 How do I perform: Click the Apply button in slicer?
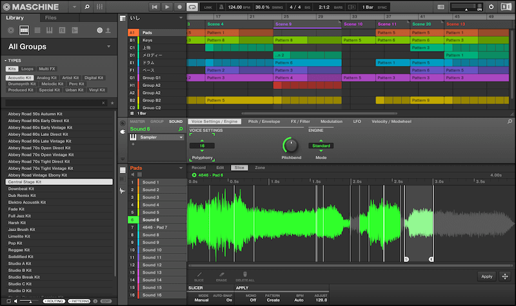click(487, 276)
